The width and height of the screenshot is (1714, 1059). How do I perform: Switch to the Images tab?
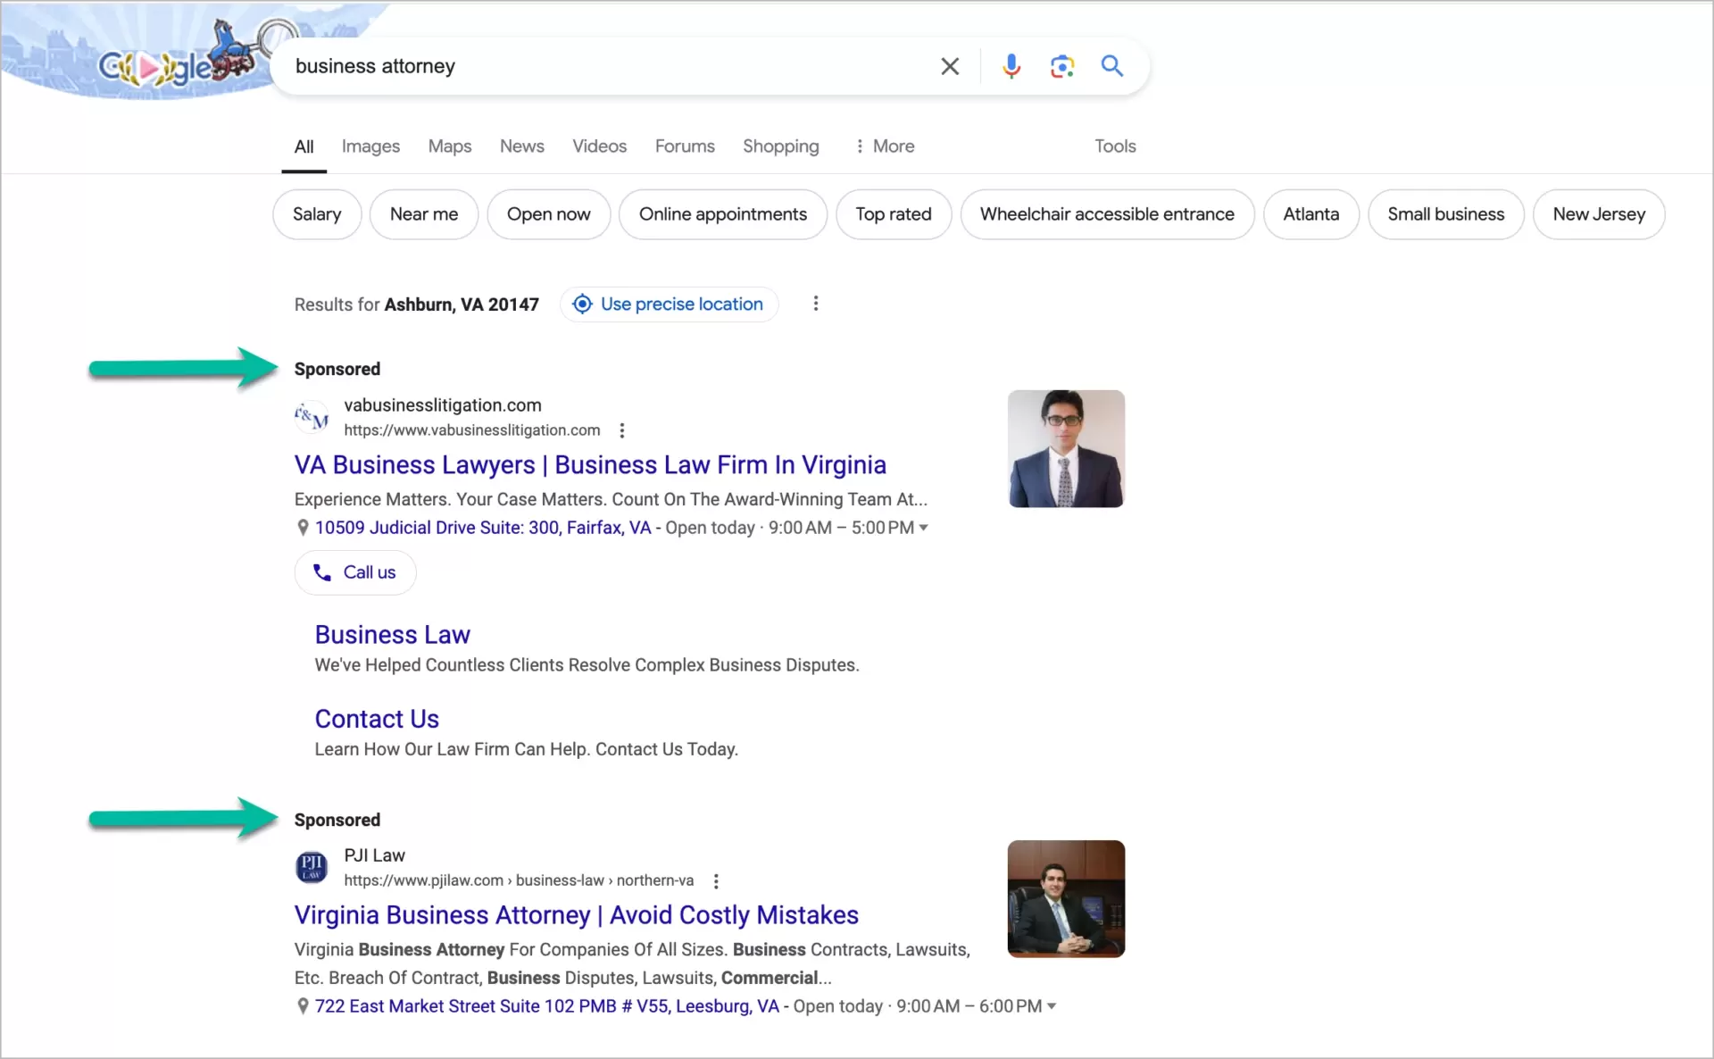click(x=371, y=146)
